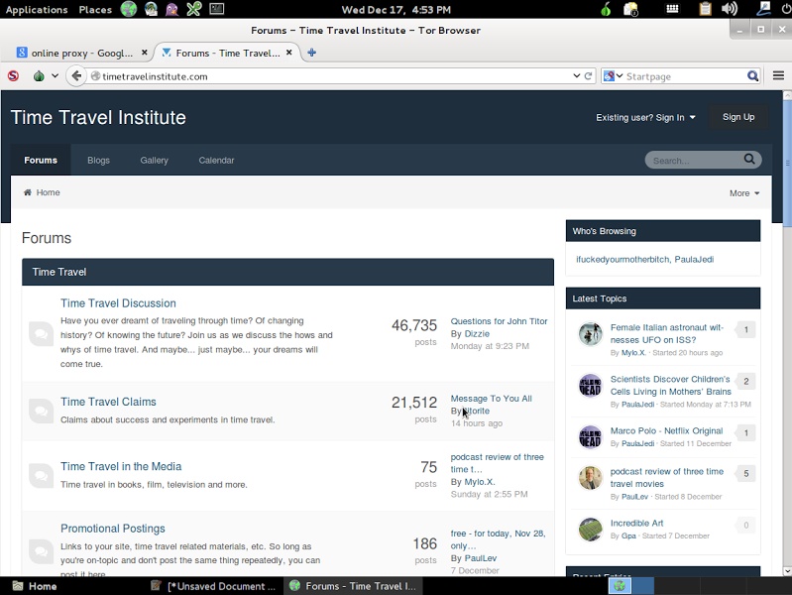This screenshot has width=792, height=595.
Task: Close the online proxy Google tab
Action: [145, 53]
